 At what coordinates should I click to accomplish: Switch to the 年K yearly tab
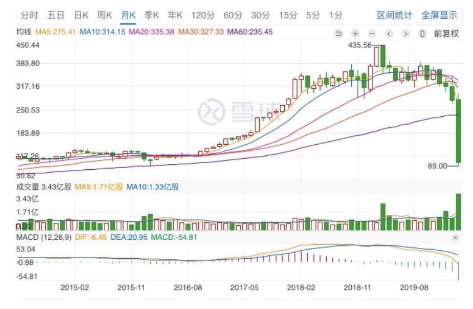pyautogui.click(x=175, y=15)
